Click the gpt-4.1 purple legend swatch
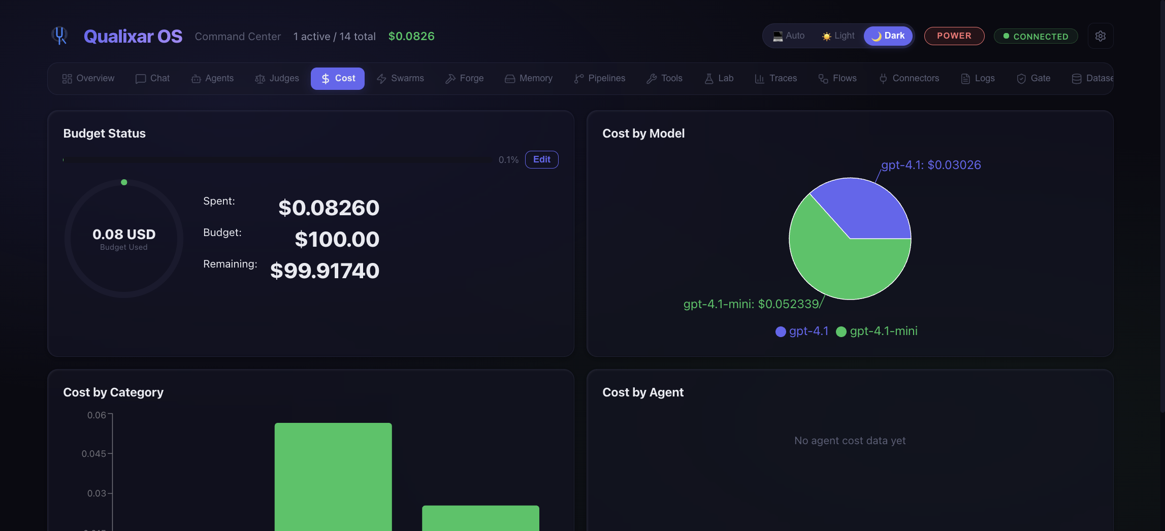1165x531 pixels. [781, 331]
